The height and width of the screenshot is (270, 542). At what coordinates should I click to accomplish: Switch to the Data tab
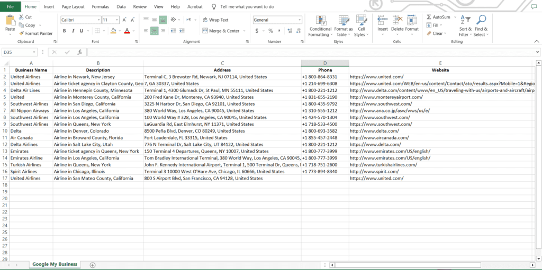121,6
